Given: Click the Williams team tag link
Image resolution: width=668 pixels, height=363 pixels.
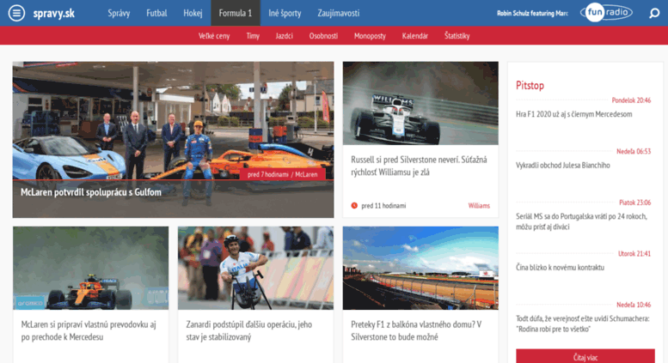Looking at the screenshot, I should (479, 206).
